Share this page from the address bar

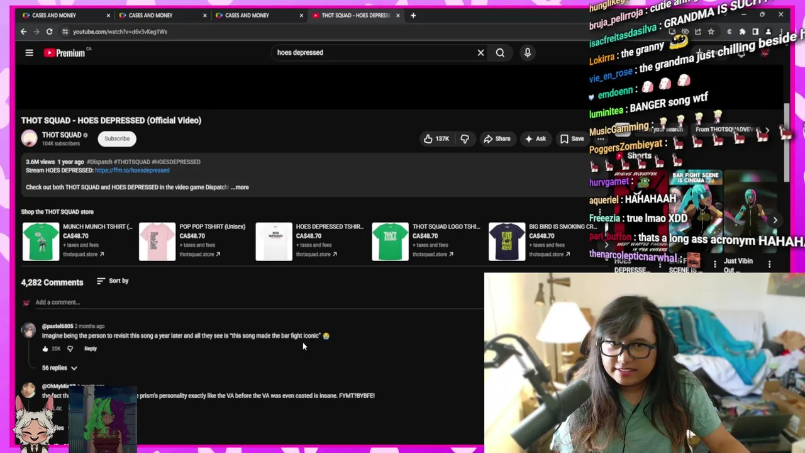coord(697,31)
